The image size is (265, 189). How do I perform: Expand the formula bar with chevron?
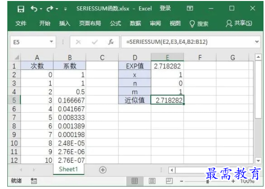257,42
